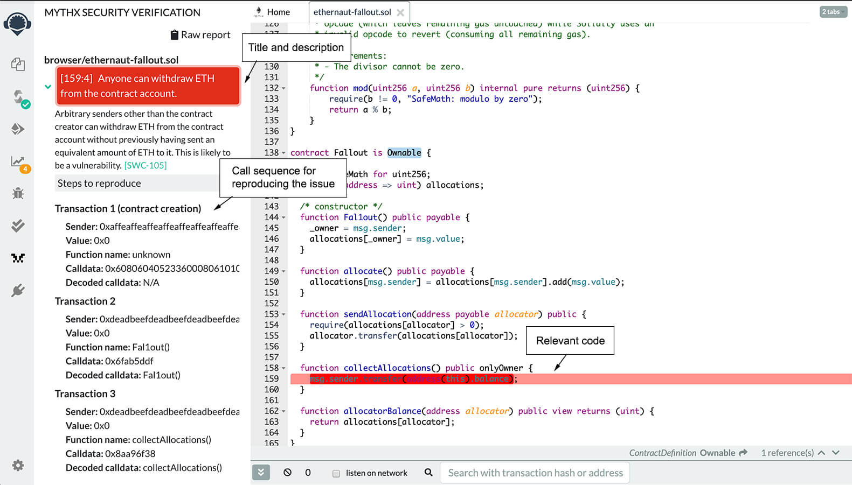The image size is (852, 485).
Task: Open the Debugger bug icon
Action: point(18,193)
